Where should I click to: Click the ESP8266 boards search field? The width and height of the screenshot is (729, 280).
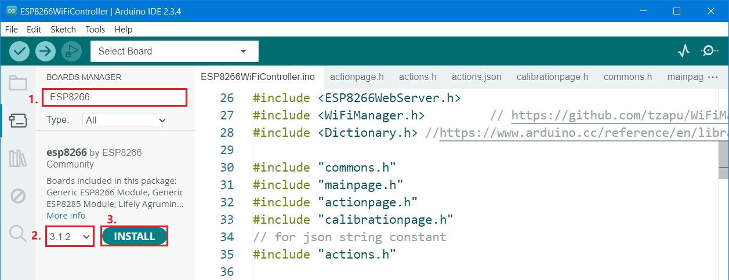(x=116, y=97)
